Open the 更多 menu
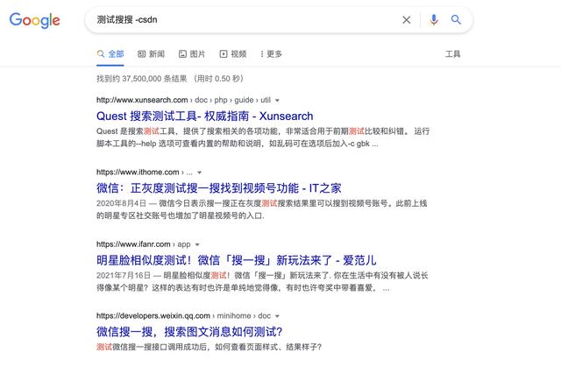The width and height of the screenshot is (561, 367). click(271, 54)
